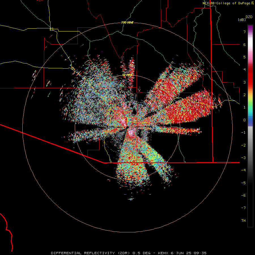The image size is (255, 255).
Task: Click the '100 NMI' range ring label
Action: pyautogui.click(x=127, y=22)
